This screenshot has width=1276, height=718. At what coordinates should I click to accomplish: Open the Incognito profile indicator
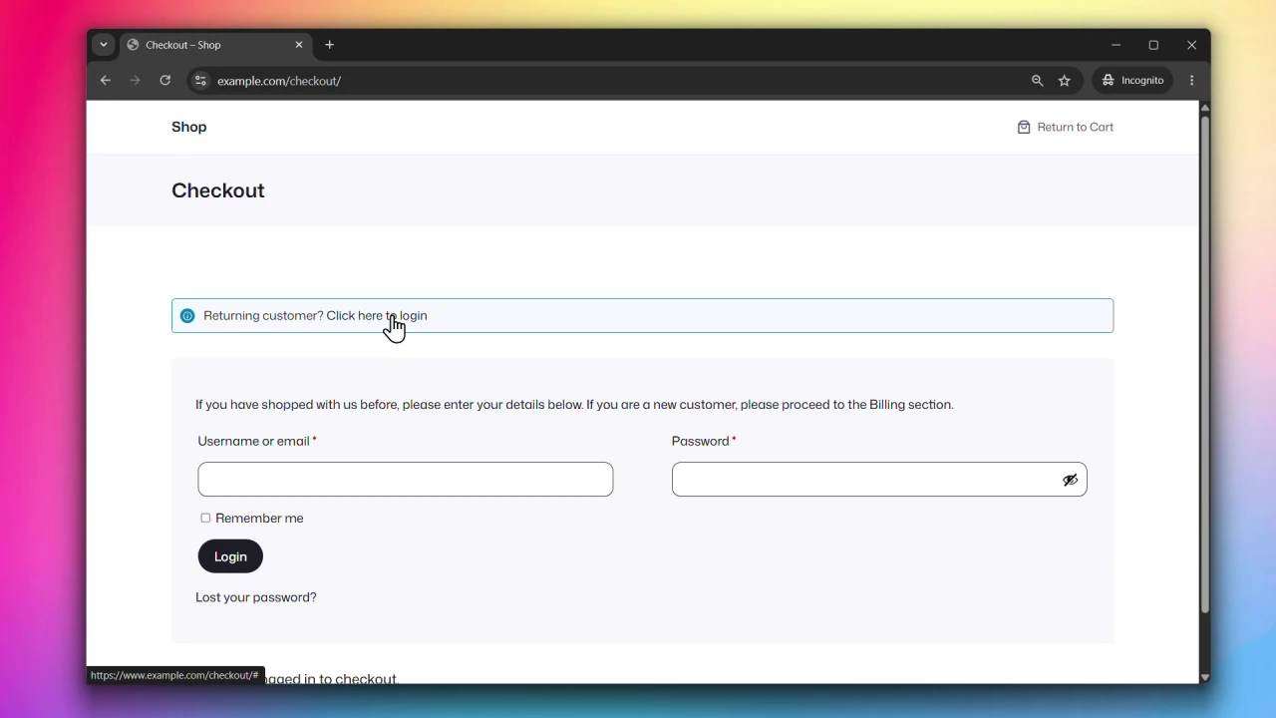[x=1133, y=81]
